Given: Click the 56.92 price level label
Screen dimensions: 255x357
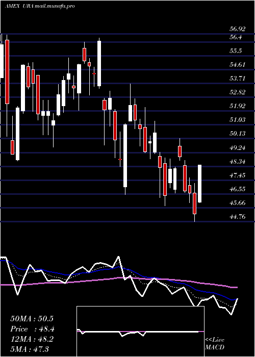Looking at the screenshot, I should pyautogui.click(x=238, y=29).
